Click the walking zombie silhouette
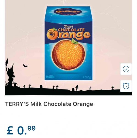The width and height of the screenshot is (137, 138). click(77, 88)
